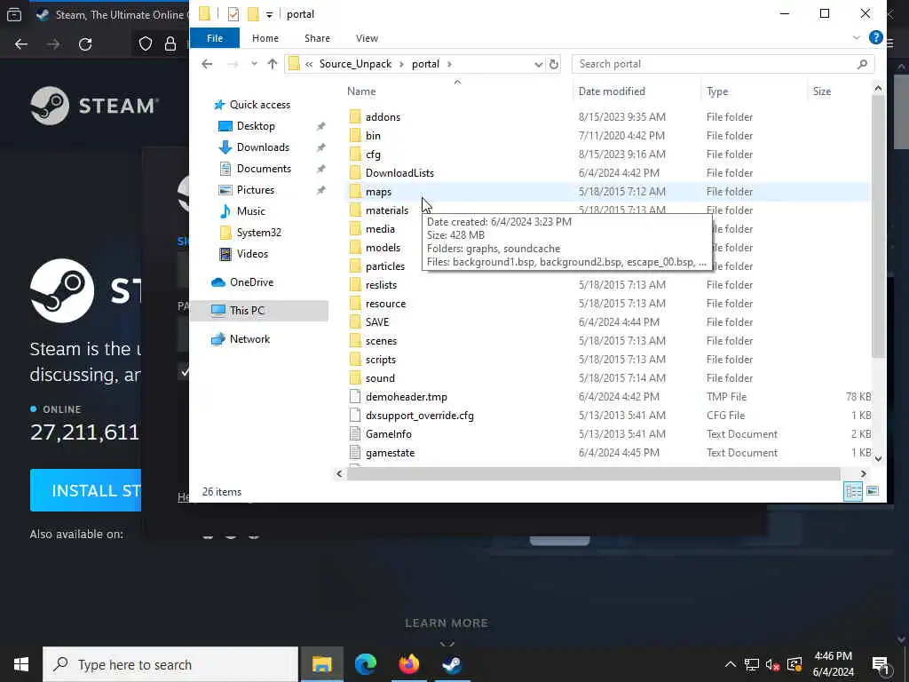Switch to large icons view
Image resolution: width=909 pixels, height=682 pixels.
click(x=873, y=491)
